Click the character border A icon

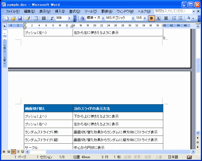(x=158, y=18)
